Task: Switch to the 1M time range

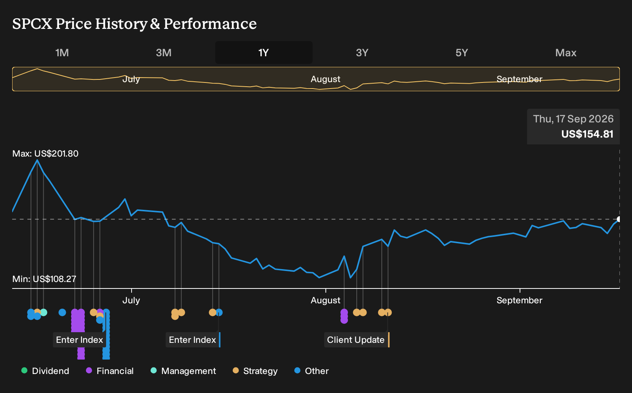Action: (x=62, y=52)
